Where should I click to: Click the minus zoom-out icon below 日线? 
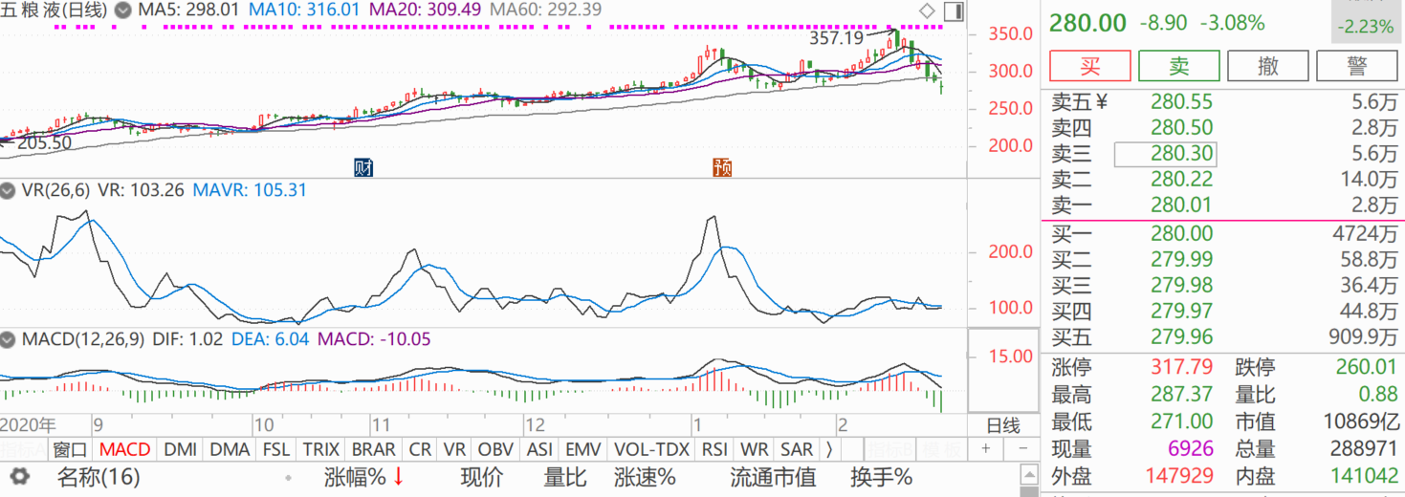pyautogui.click(x=1022, y=449)
